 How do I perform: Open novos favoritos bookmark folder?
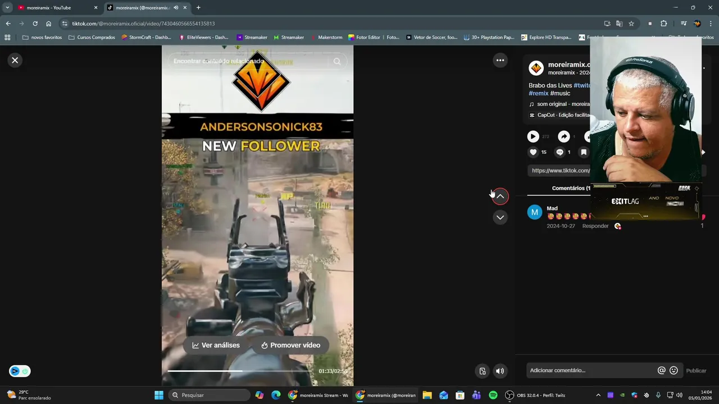(42, 38)
